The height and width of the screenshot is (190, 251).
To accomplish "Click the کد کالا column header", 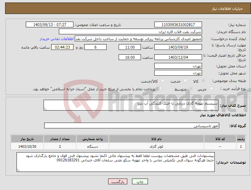I will [220, 139].
